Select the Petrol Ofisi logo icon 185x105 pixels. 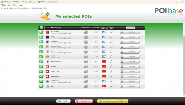pos(47,71)
